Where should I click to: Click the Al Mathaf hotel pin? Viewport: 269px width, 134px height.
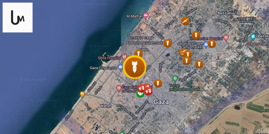coord(146,16)
